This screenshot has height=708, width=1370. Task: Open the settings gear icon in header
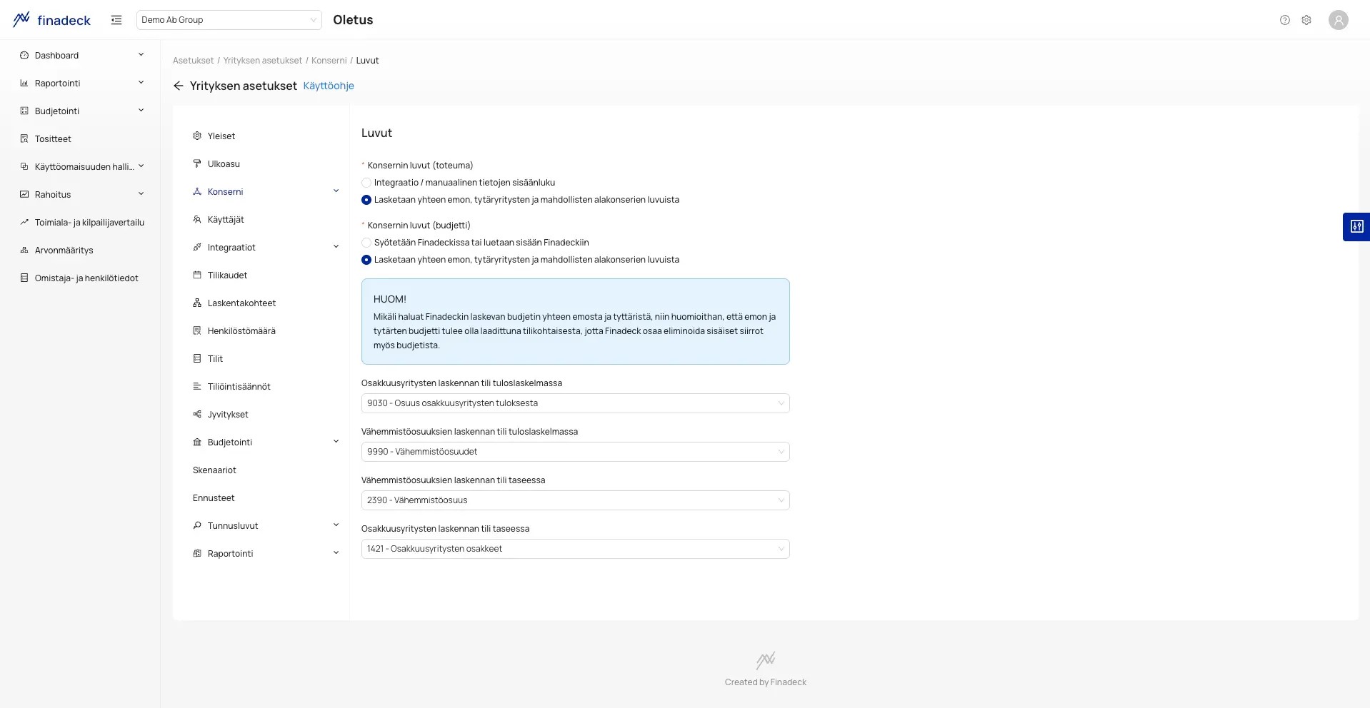click(x=1306, y=20)
